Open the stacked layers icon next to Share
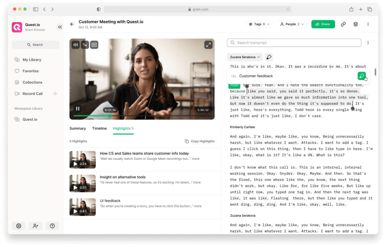 click(x=355, y=24)
